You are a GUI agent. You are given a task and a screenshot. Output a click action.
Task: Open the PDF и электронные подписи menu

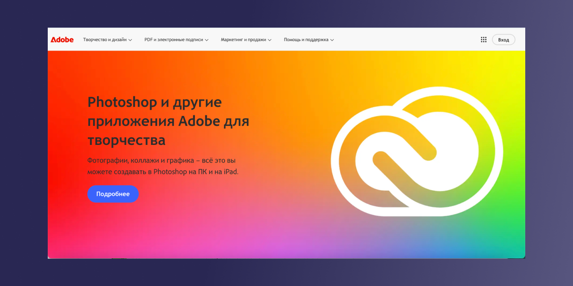[x=173, y=40]
